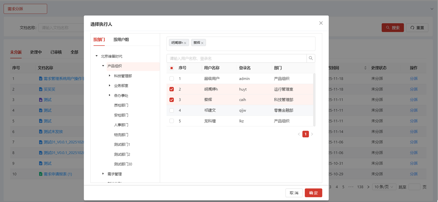Toggle the select-all checkbox in table header
The height and width of the screenshot is (202, 438).
point(171,68)
